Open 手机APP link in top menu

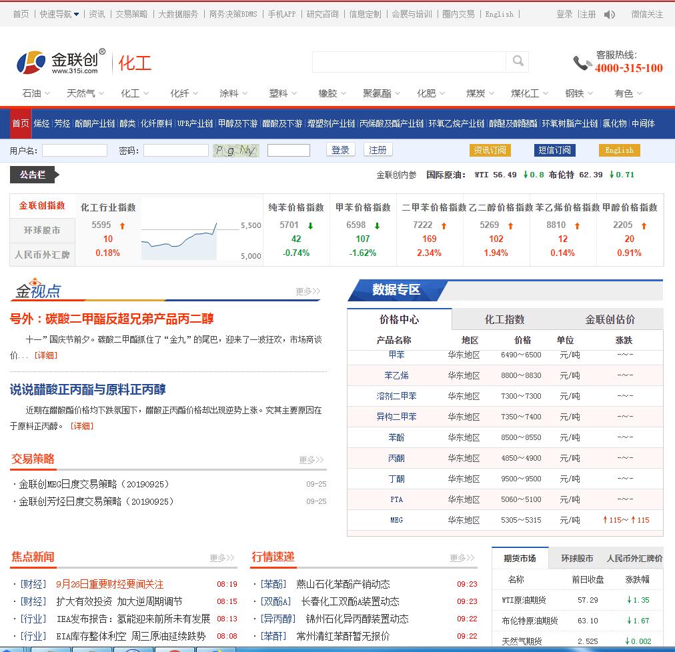tap(281, 14)
